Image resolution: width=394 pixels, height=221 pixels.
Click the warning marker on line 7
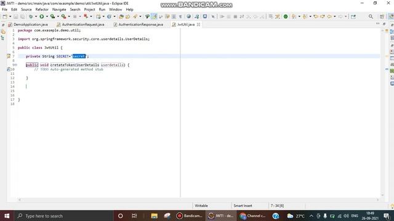tap(9, 56)
